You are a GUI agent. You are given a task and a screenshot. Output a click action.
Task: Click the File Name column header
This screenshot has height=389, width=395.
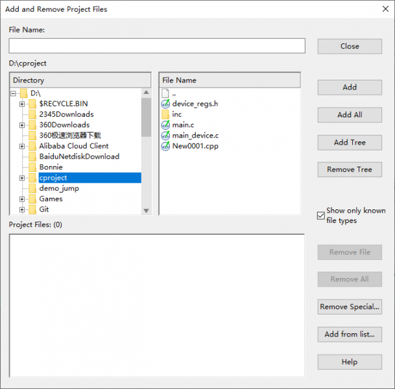point(230,80)
